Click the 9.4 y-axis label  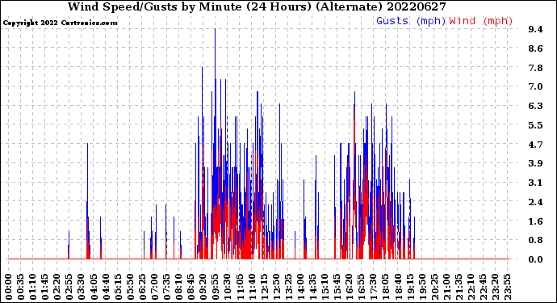[x=535, y=29]
